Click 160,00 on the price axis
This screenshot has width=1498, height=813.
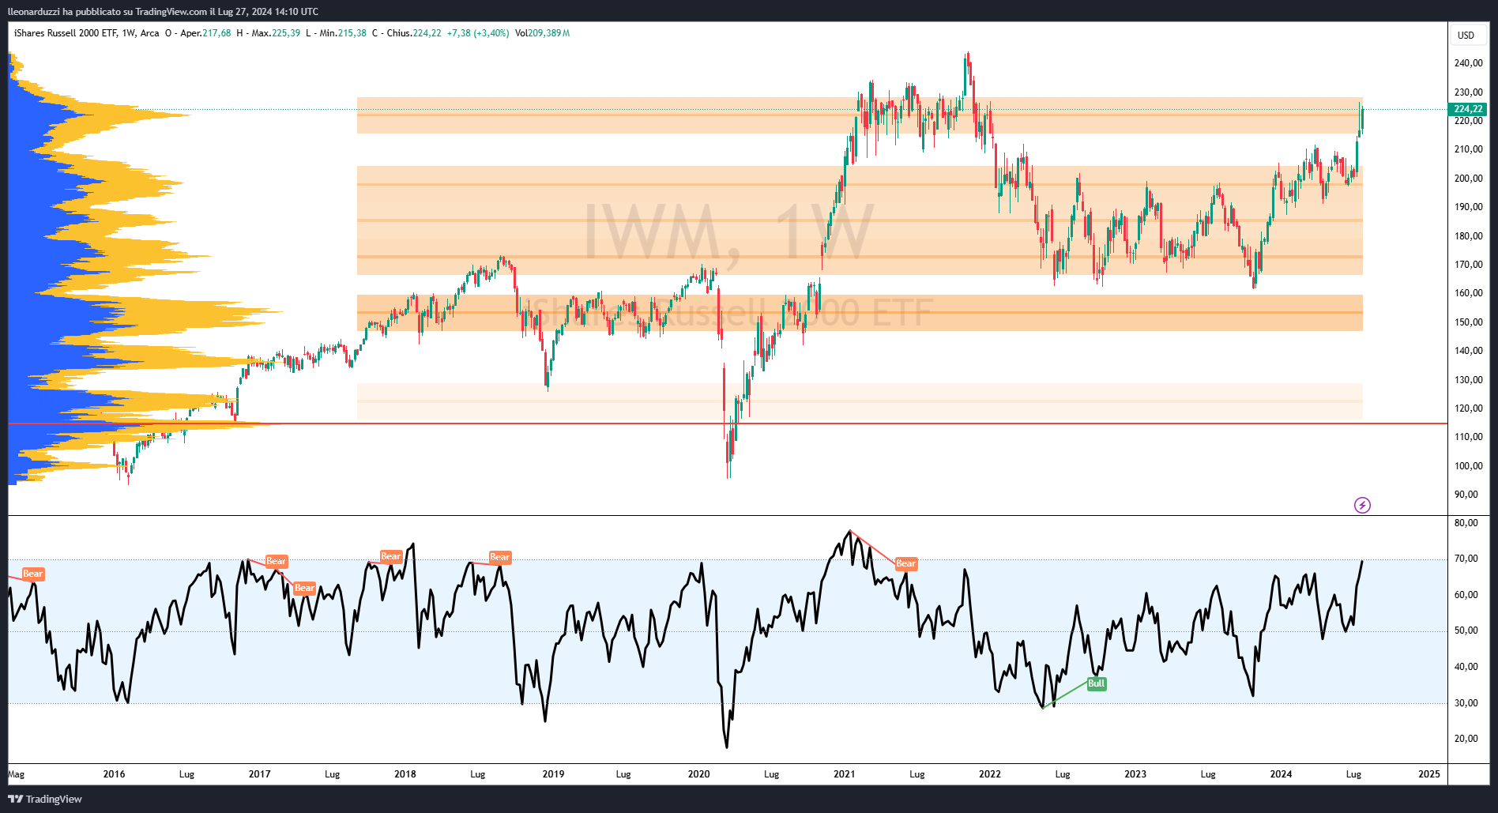(1469, 293)
